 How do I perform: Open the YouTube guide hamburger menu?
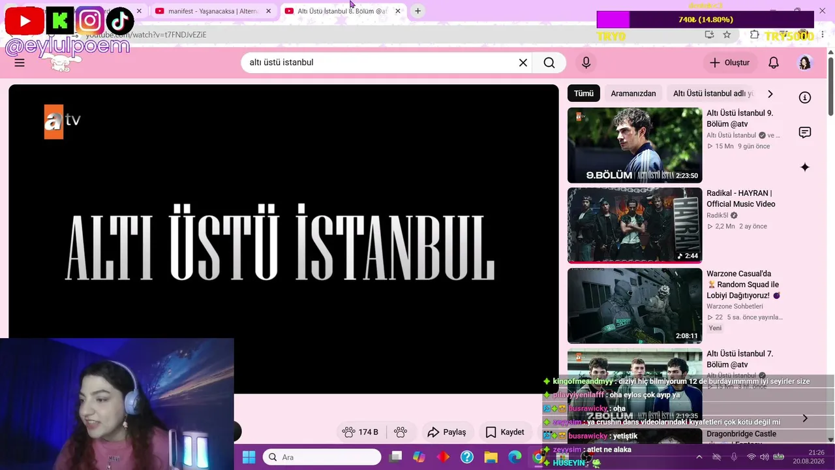pyautogui.click(x=20, y=63)
